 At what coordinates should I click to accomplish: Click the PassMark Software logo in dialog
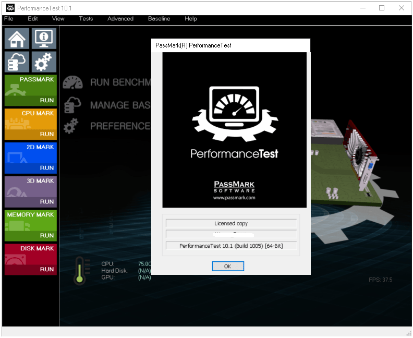point(234,187)
